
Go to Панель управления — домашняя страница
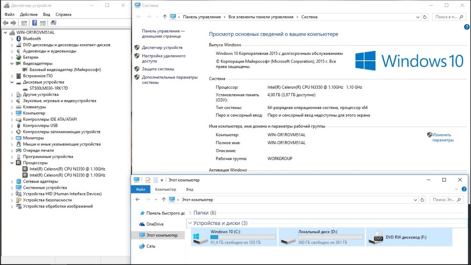click(163, 34)
